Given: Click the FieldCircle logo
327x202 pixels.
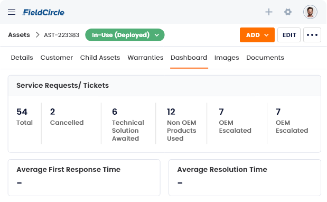Looking at the screenshot, I should pos(43,12).
